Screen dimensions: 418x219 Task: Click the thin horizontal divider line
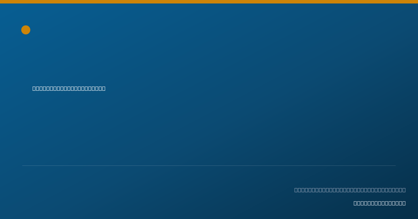[x=209, y=165]
